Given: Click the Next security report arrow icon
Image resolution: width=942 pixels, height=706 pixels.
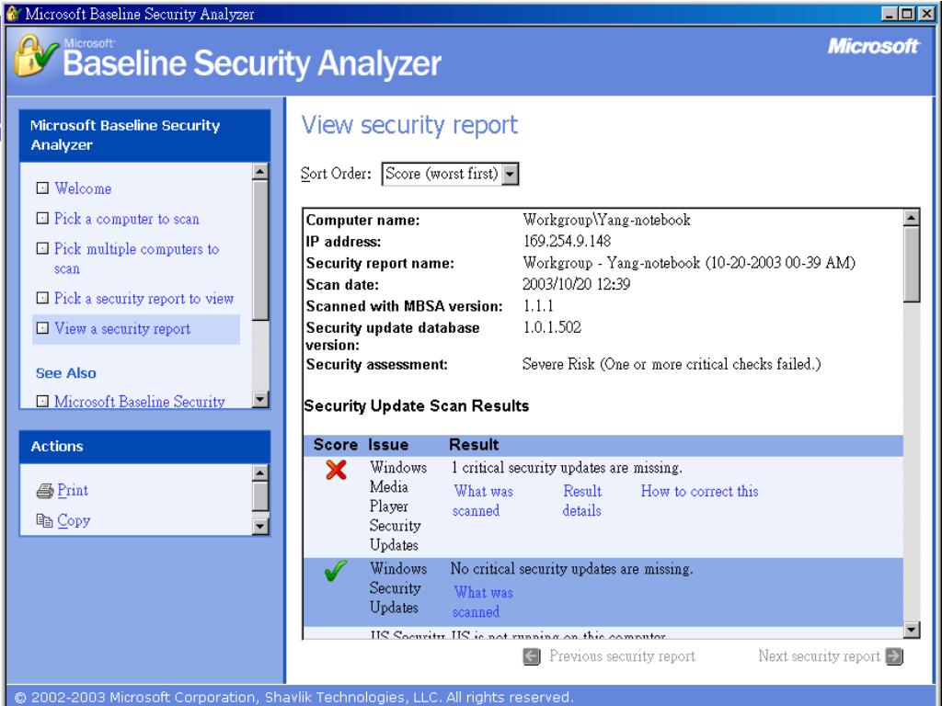Looking at the screenshot, I should (894, 656).
